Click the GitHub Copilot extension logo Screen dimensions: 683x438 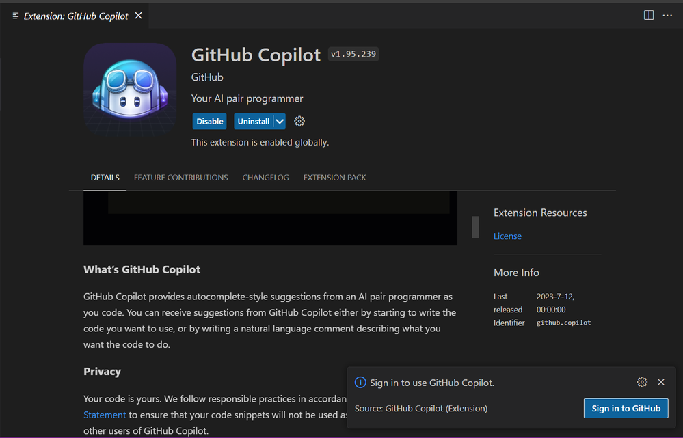tap(130, 90)
